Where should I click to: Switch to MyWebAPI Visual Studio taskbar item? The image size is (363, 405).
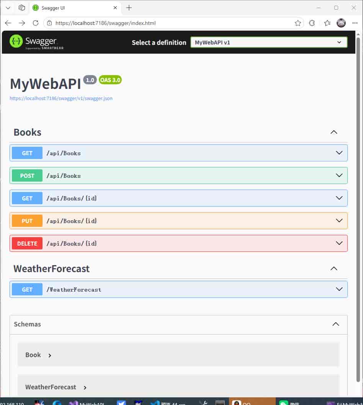click(x=87, y=402)
